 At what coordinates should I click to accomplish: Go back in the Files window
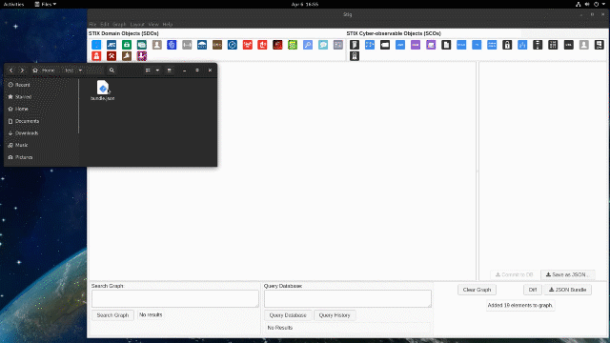tap(10, 71)
